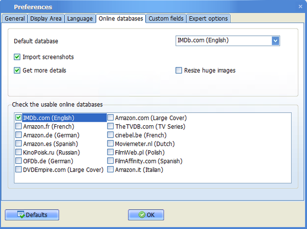Select the Amazon.fr (French) list label

(49, 127)
